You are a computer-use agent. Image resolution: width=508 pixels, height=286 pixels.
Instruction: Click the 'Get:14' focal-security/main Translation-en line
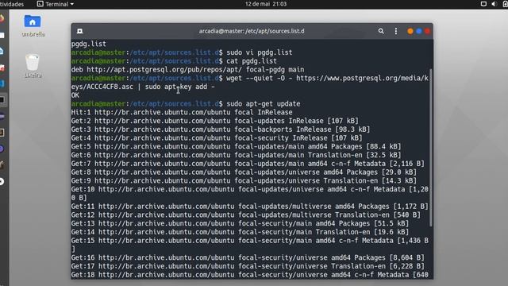pyautogui.click(x=240, y=232)
